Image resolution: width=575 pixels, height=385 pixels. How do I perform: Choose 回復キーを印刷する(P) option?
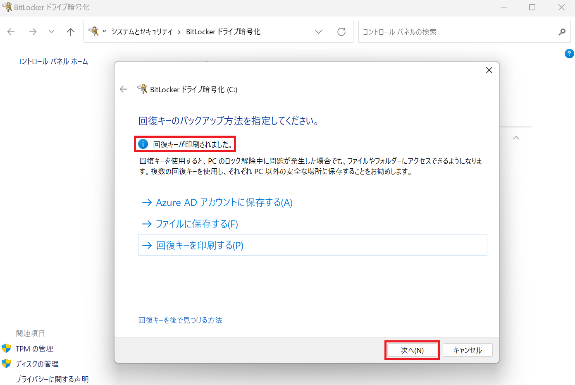(313, 245)
